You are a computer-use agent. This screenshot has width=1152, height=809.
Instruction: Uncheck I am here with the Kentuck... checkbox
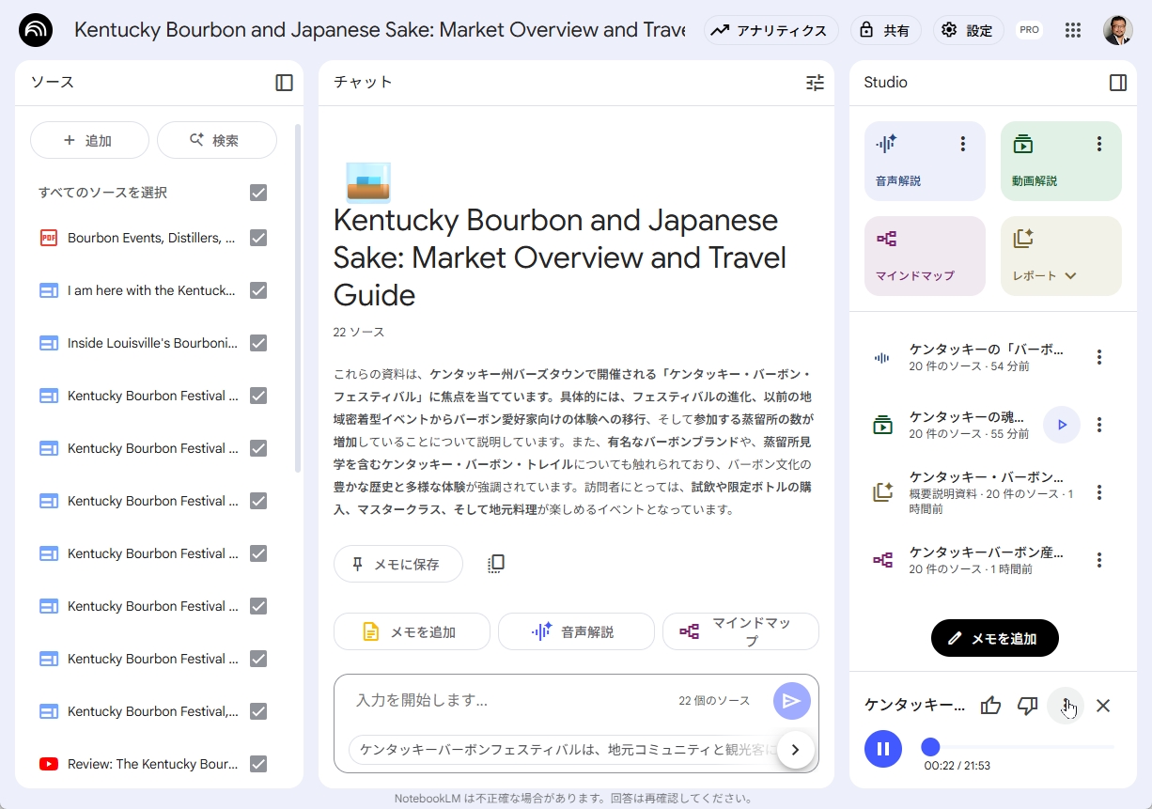click(258, 290)
